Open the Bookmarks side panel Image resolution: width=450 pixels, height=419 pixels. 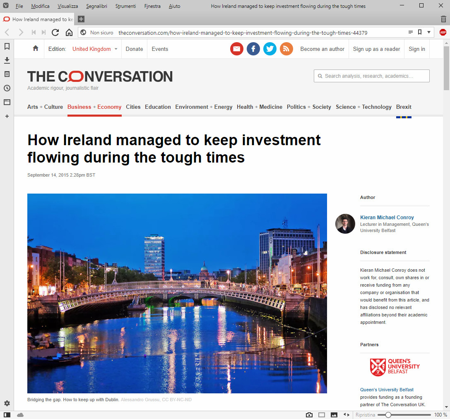[7, 46]
